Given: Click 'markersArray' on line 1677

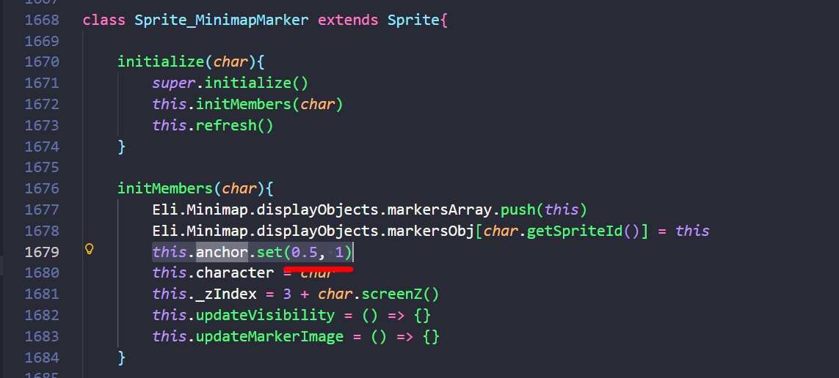Looking at the screenshot, I should [439, 210].
